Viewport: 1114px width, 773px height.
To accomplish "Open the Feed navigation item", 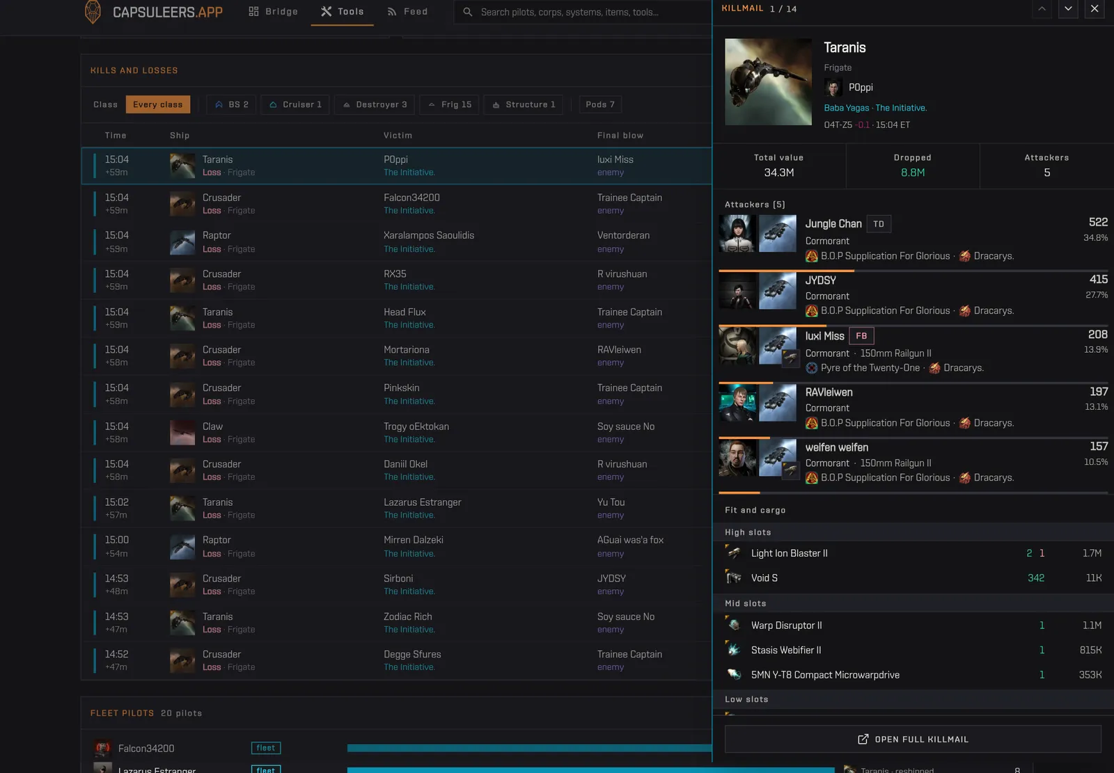I will point(407,12).
